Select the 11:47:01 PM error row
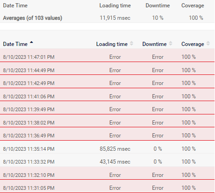This screenshot has width=215, height=193. coord(107,55)
